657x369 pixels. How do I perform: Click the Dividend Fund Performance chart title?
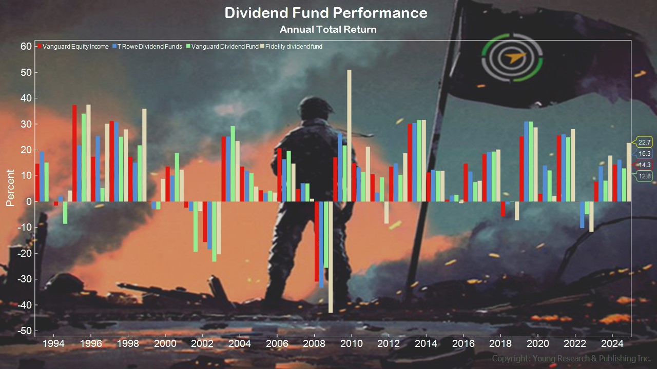pyautogui.click(x=326, y=13)
